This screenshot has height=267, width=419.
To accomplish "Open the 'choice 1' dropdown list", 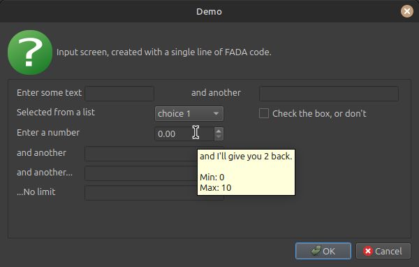I will coord(189,113).
